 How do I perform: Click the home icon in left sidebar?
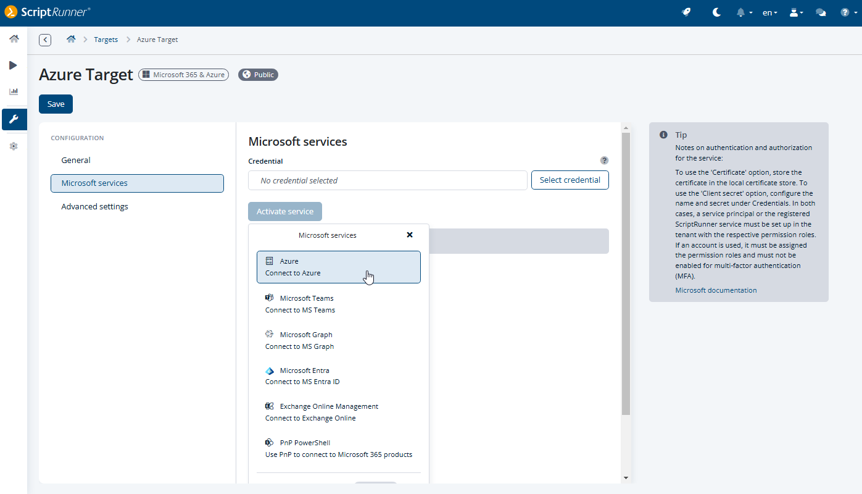14,39
